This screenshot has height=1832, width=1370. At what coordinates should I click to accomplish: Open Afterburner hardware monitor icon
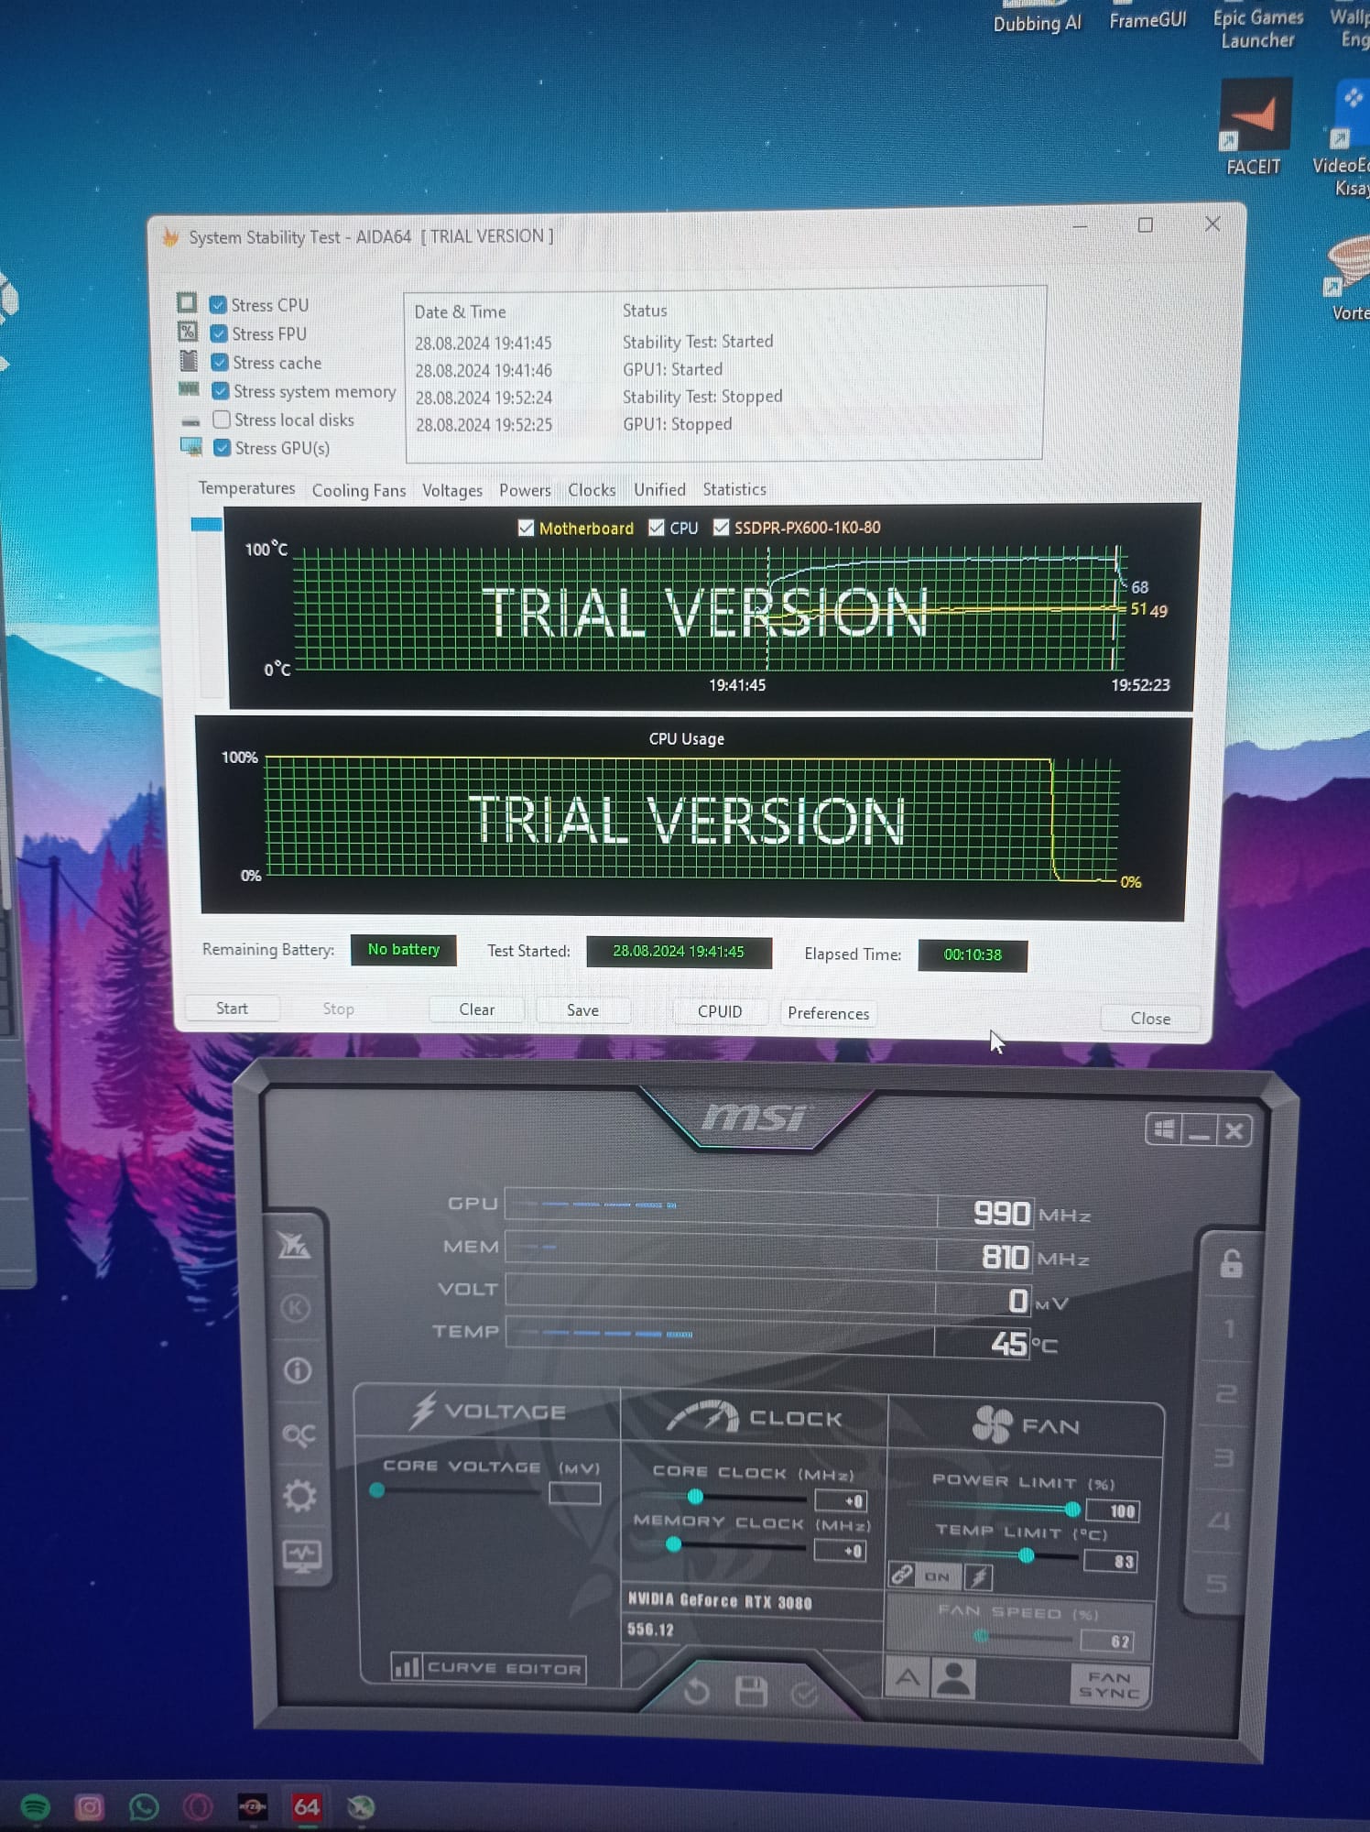point(302,1555)
